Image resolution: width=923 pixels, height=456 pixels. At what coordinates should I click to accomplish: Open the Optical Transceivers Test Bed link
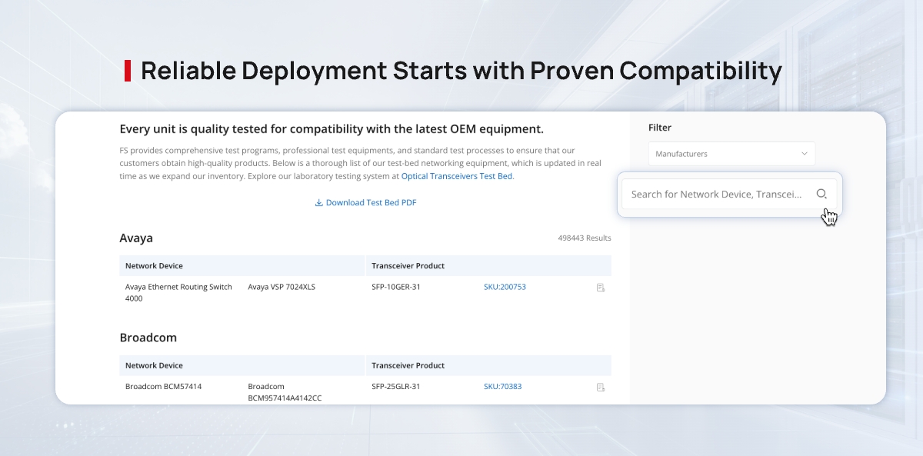(x=457, y=176)
